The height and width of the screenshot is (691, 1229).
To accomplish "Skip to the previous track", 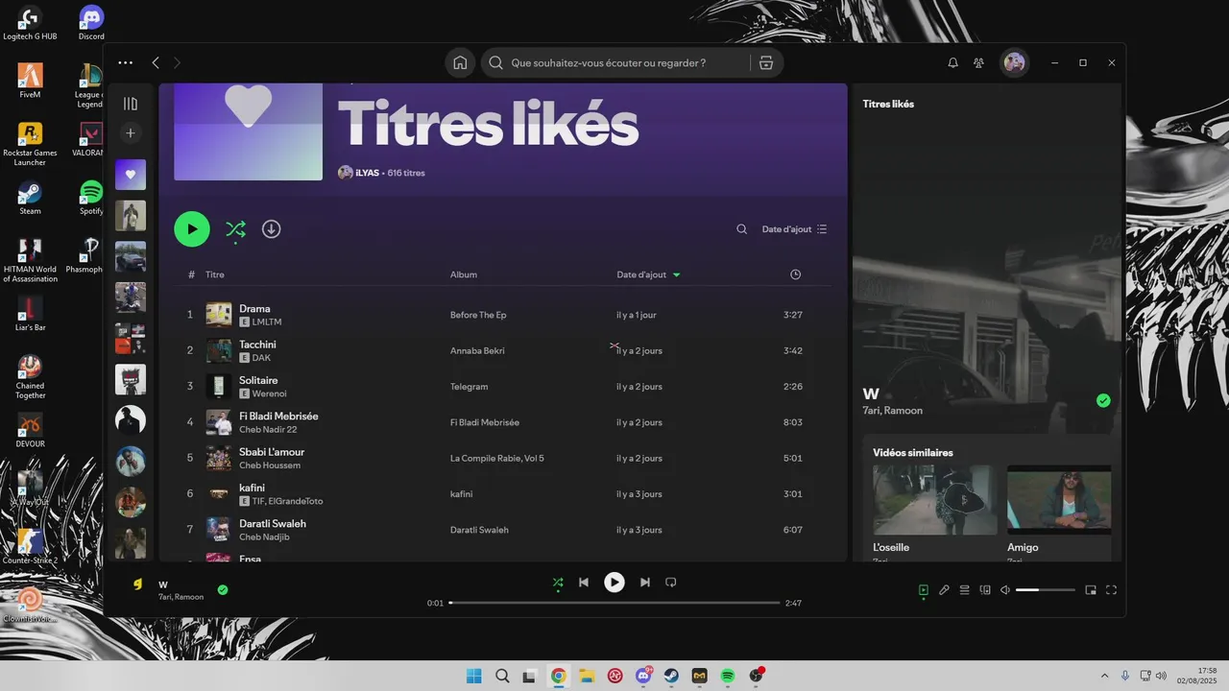I will [x=584, y=583].
